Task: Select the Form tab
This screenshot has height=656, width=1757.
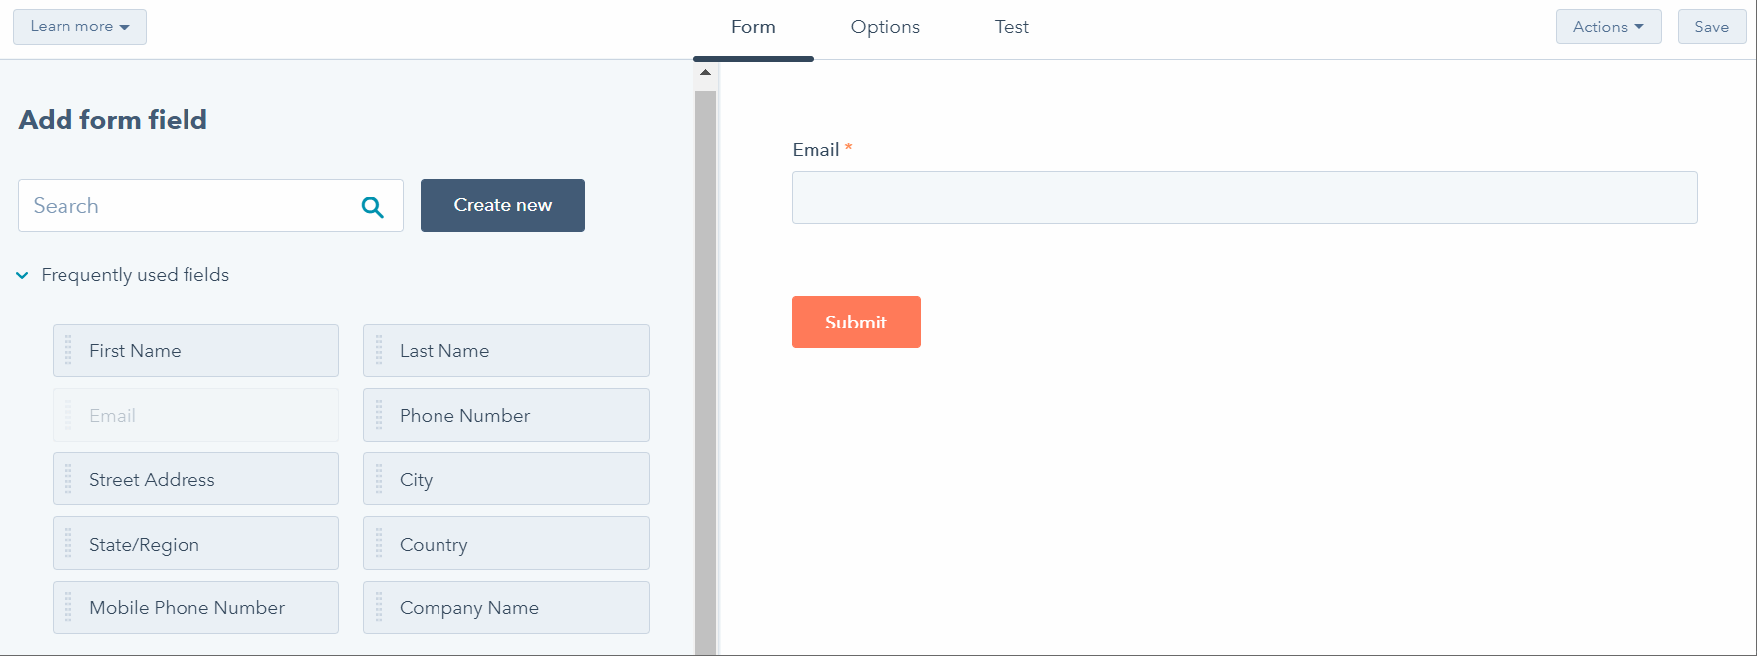Action: pos(753,27)
